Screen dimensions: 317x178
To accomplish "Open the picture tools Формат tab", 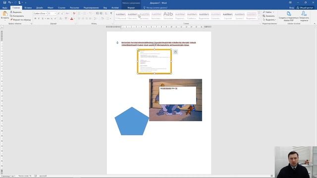I will tap(131, 8).
